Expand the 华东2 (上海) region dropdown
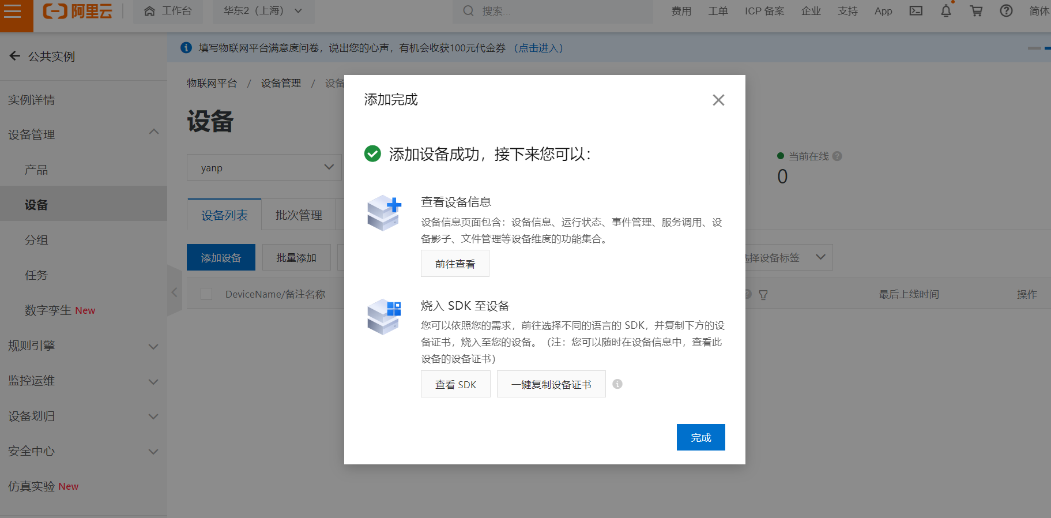Screen dimensions: 1051x518 [x=263, y=11]
